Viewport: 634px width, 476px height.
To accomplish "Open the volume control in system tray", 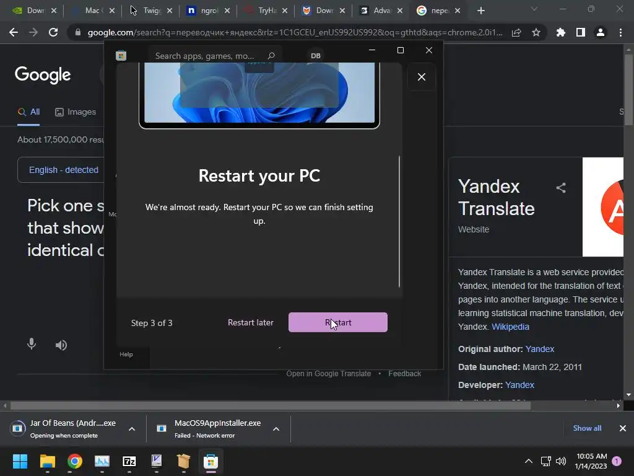I will (561, 461).
